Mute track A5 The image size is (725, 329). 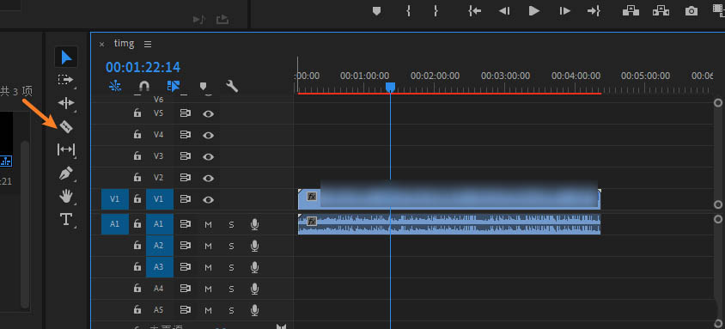(208, 310)
